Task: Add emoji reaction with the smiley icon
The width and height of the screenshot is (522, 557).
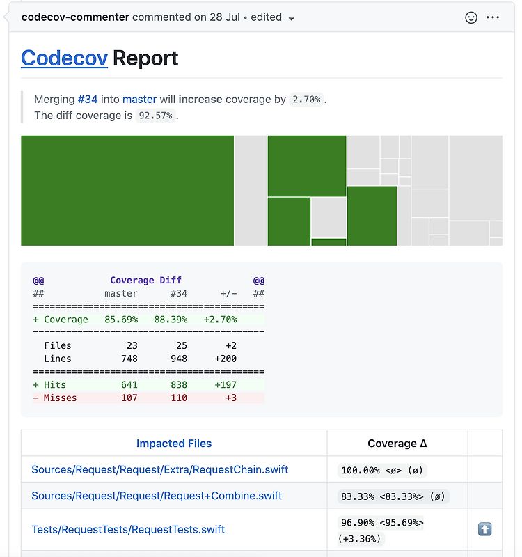Action: (x=471, y=17)
